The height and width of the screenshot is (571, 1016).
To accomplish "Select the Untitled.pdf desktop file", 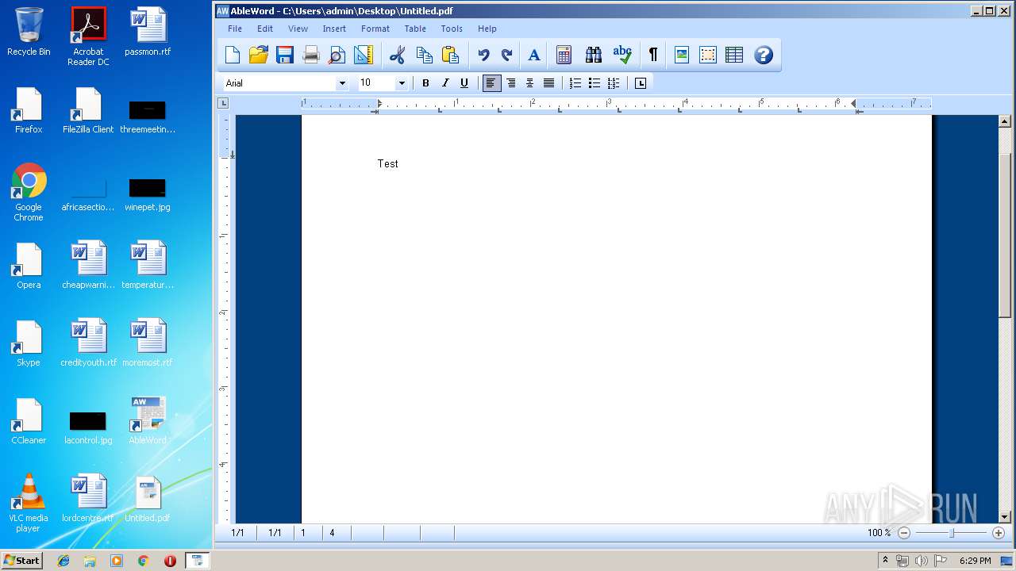I will pos(148,500).
